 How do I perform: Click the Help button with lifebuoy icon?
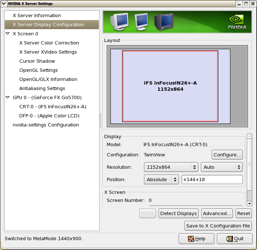[196, 239]
